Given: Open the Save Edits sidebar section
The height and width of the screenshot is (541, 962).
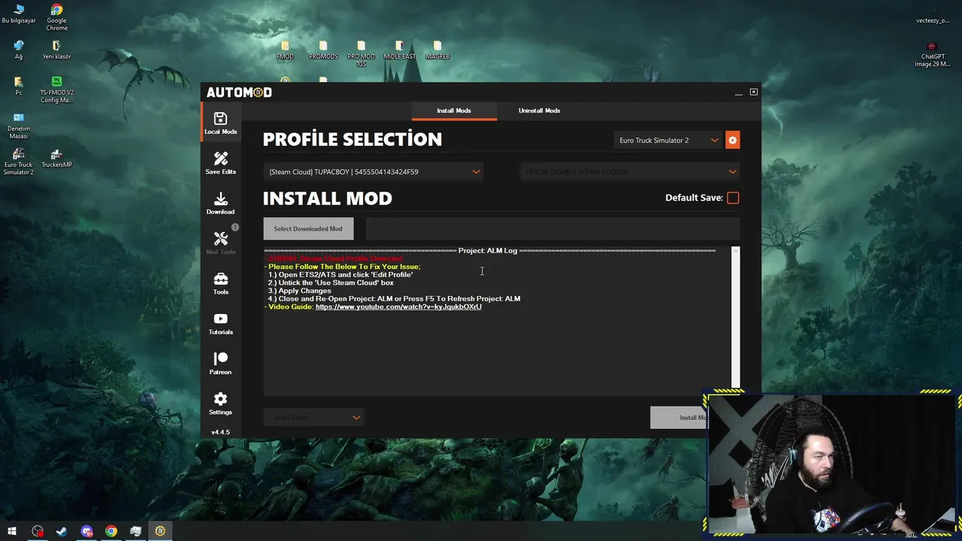Looking at the screenshot, I should click(x=220, y=163).
